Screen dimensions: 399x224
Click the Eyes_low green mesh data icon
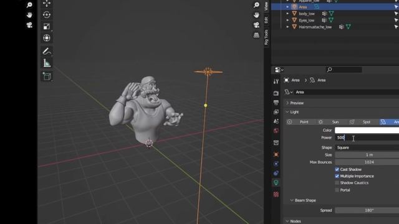tap(331, 20)
